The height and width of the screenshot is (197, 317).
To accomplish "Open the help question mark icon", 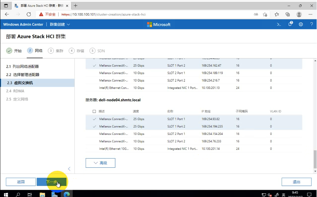I will [312, 24].
